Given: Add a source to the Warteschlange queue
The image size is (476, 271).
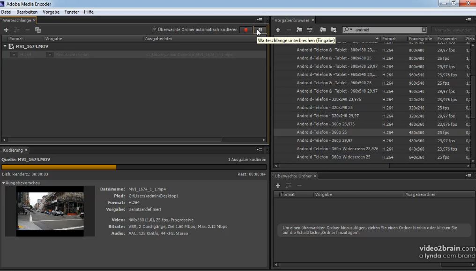Looking at the screenshot, I should point(6,29).
